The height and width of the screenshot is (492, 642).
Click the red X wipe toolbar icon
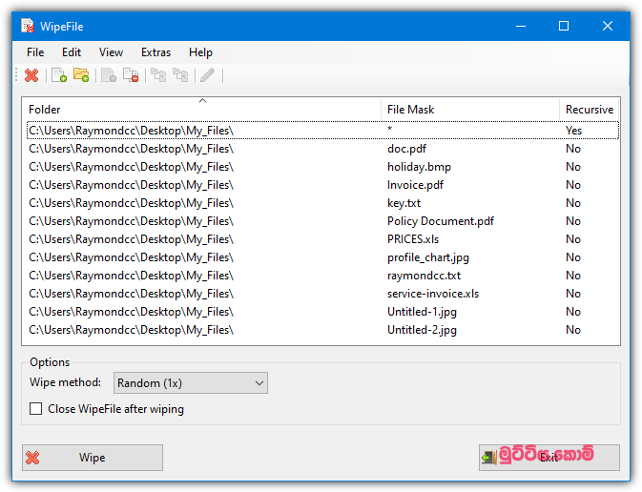coord(31,75)
